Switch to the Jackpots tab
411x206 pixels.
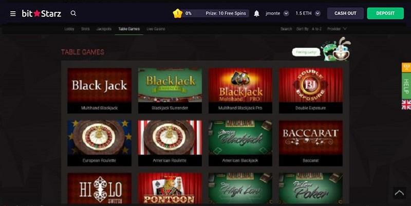(104, 29)
